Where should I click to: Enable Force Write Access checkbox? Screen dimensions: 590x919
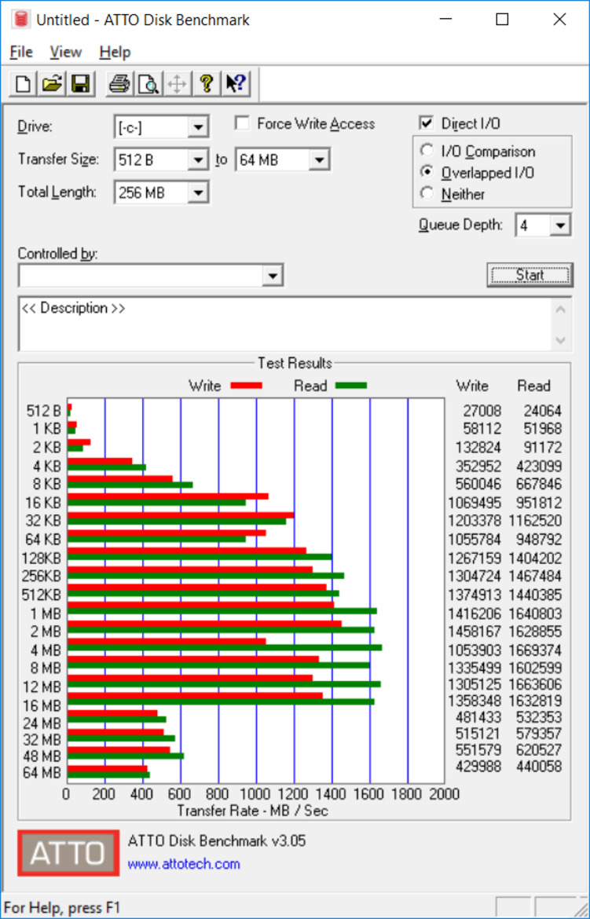point(241,123)
